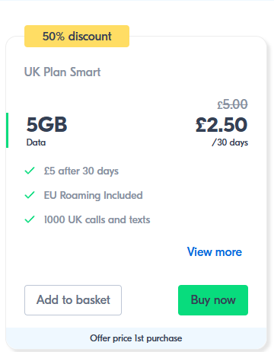The height and width of the screenshot is (352, 274).
Task: Click the £5 after 30 days text
Action: (81, 171)
